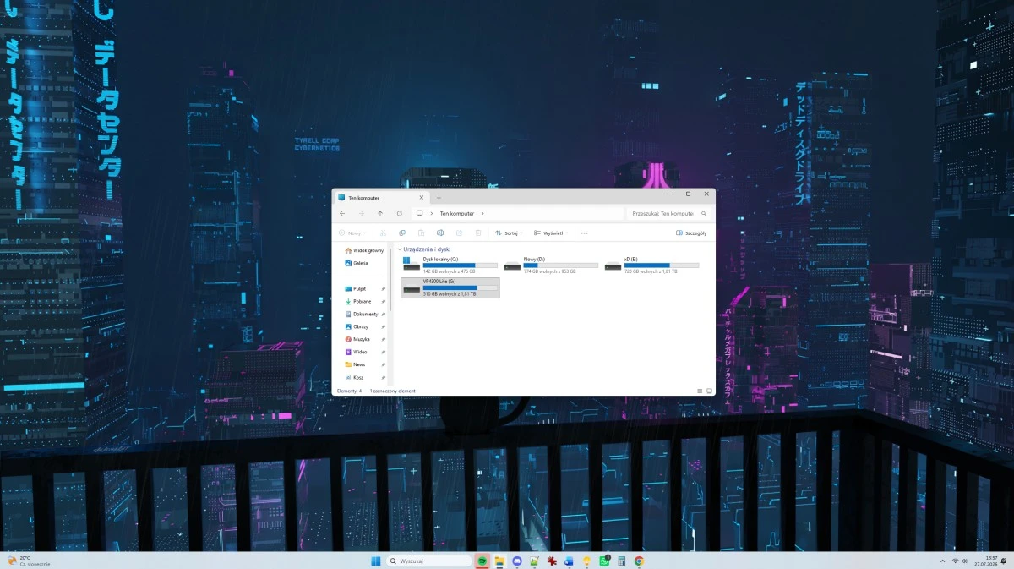Open Windows Start menu
Viewport: 1014px width, 569px height.
click(375, 561)
